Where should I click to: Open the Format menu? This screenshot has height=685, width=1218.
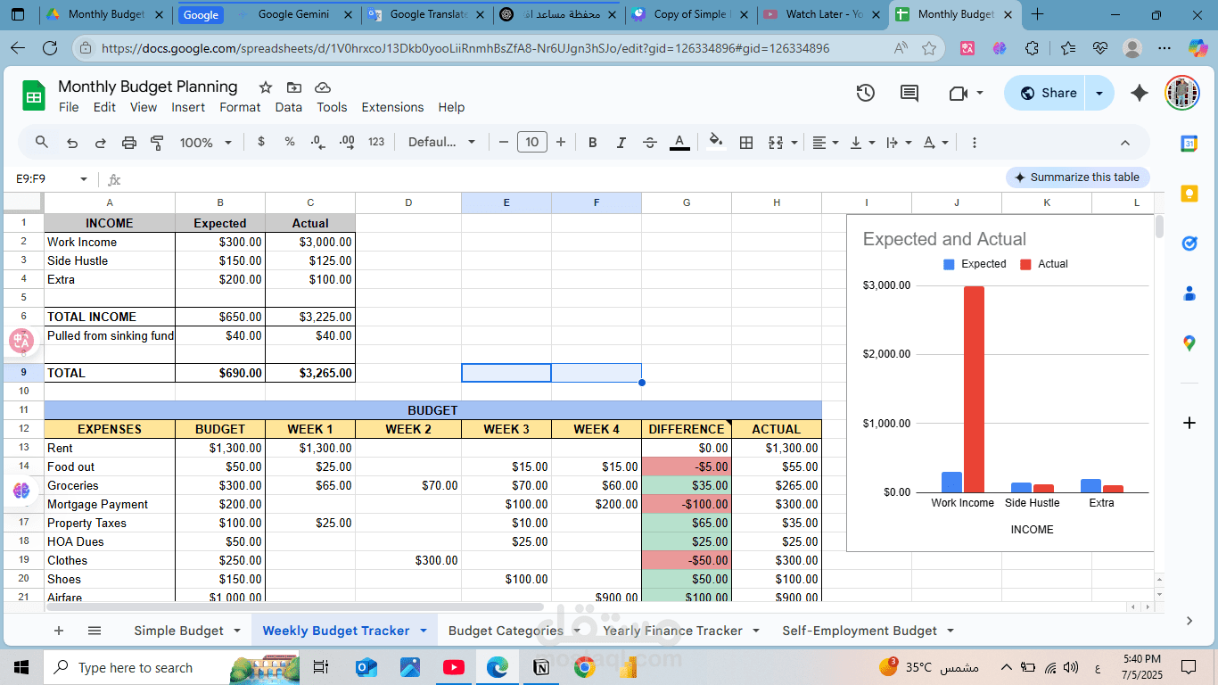[x=240, y=107]
